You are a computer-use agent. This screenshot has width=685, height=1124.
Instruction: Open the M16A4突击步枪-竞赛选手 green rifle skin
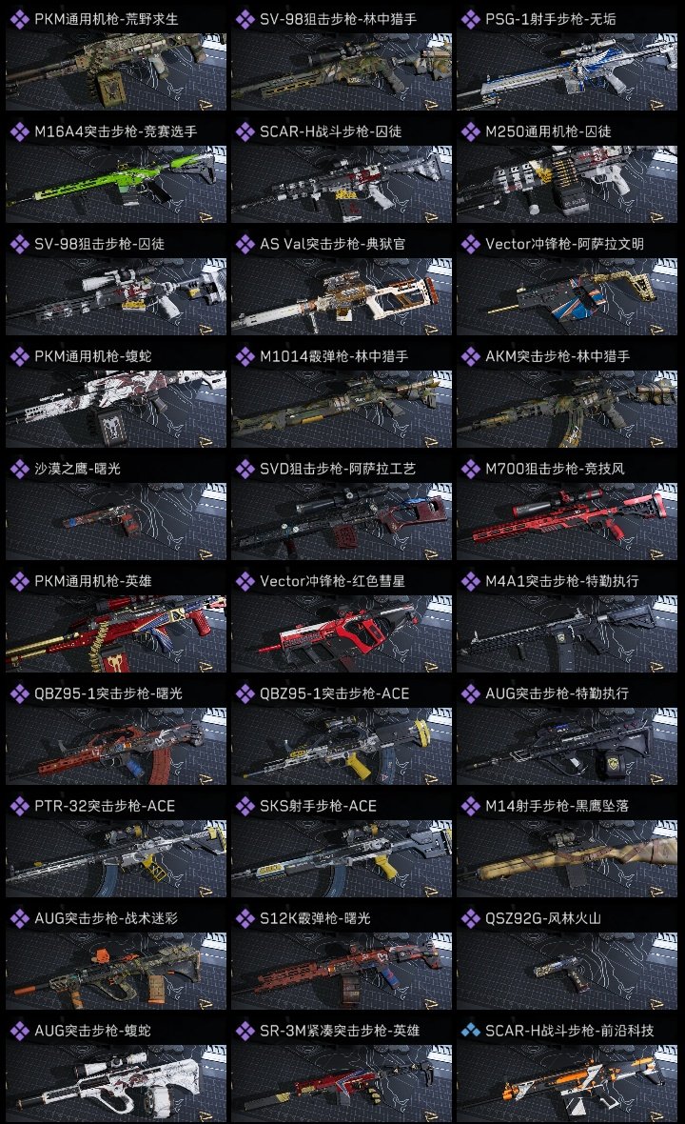(x=116, y=170)
